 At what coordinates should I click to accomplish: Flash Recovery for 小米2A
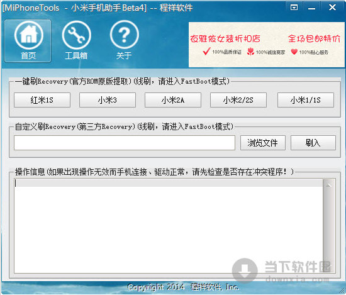[173, 100]
